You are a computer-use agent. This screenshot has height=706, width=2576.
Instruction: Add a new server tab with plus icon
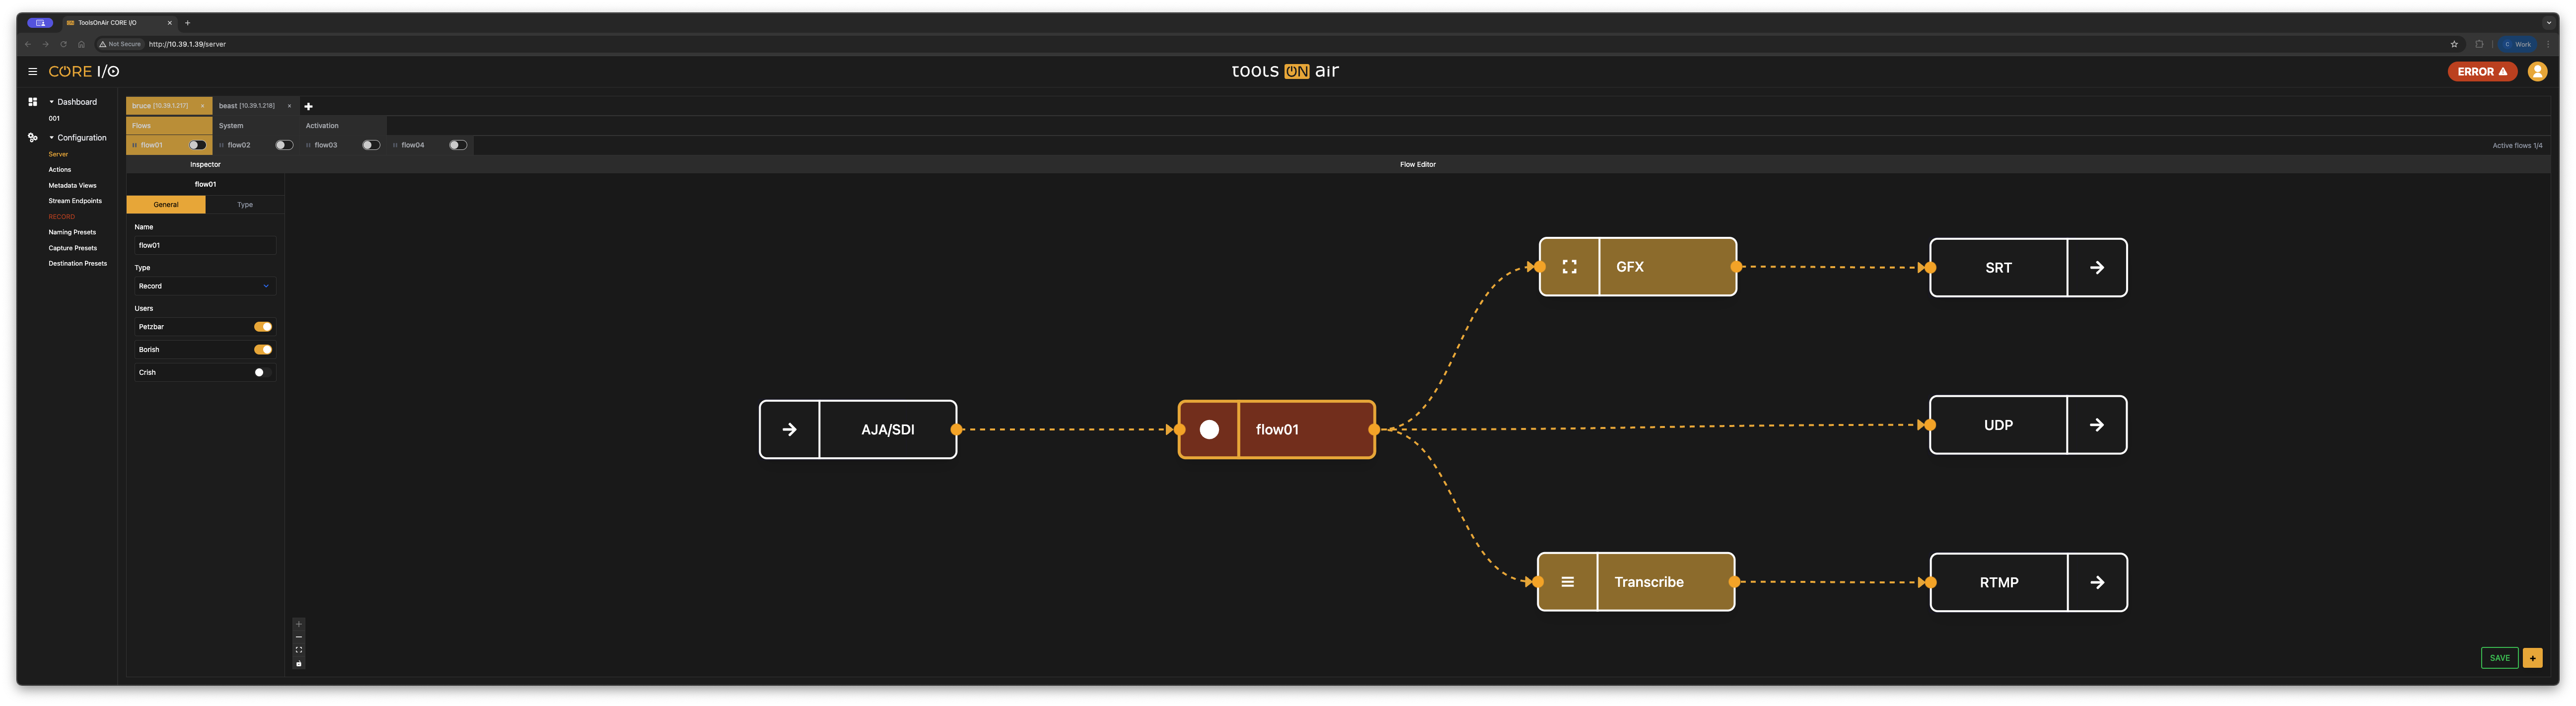click(308, 106)
